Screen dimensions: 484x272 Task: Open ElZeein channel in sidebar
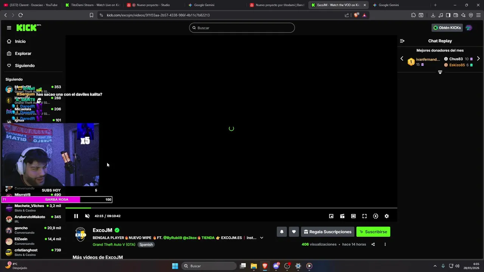tap(33, 241)
